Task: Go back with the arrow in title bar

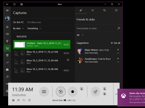Action: 7,4
